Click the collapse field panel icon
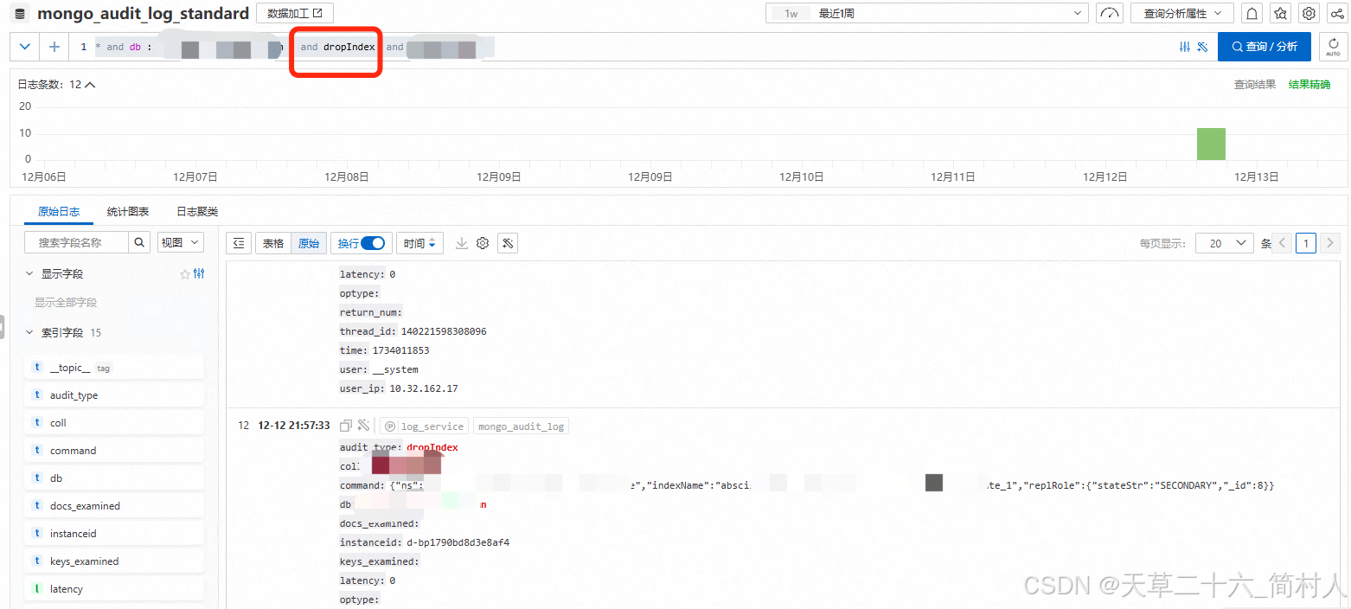The height and width of the screenshot is (609, 1351). (239, 243)
